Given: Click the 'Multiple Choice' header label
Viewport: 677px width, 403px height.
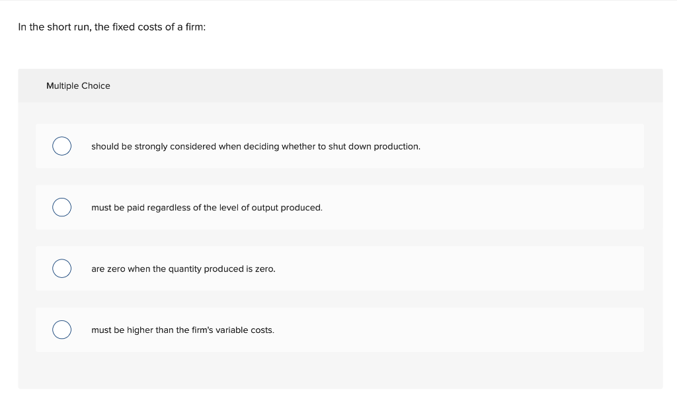Looking at the screenshot, I should pos(78,86).
